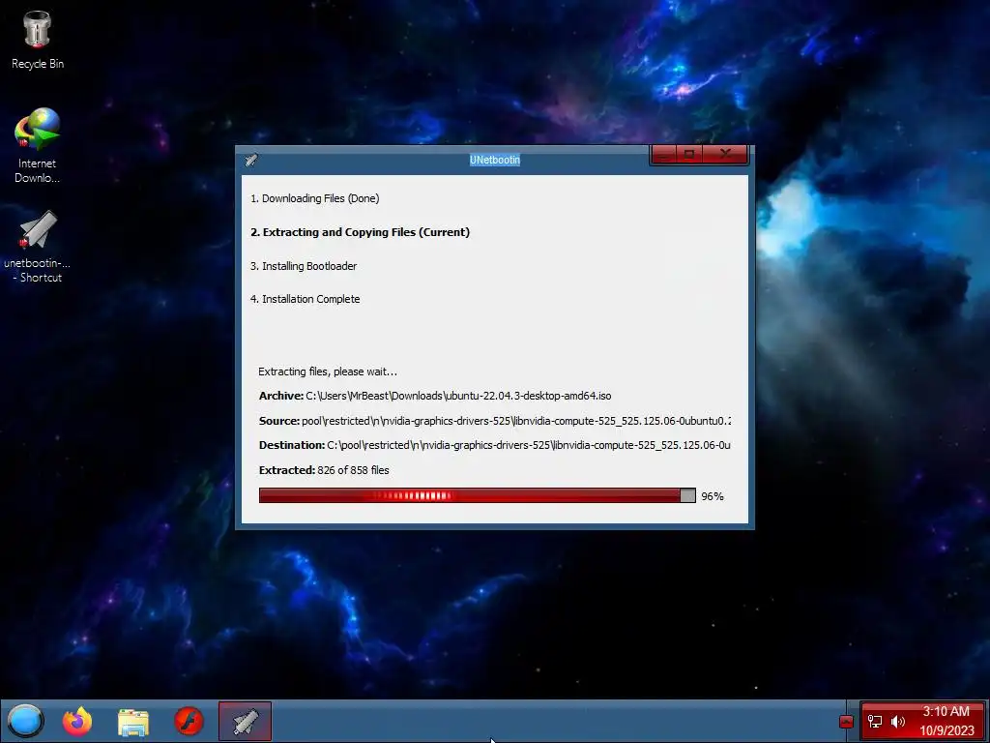Select the Internet Download Manager desktop icon
The width and height of the screenshot is (990, 743).
[38, 145]
